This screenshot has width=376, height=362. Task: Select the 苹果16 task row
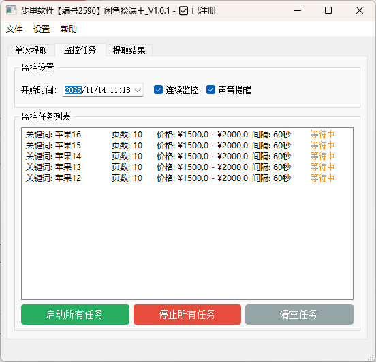[x=187, y=135]
